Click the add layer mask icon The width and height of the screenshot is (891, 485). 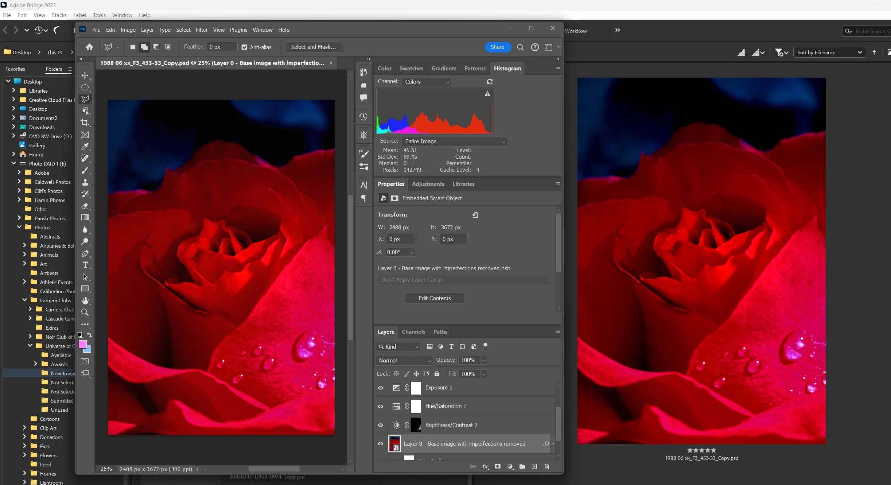click(x=497, y=466)
